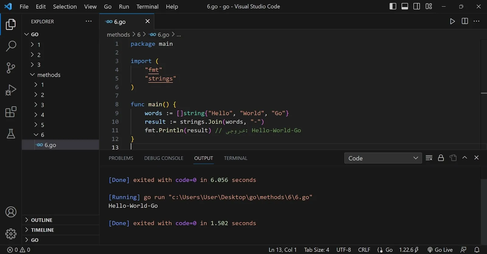The image size is (487, 254).
Task: Open the Accounts icon in activity bar
Action: 11,212
